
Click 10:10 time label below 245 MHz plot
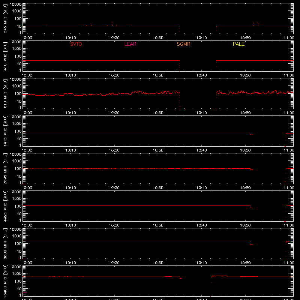pos(71,38)
